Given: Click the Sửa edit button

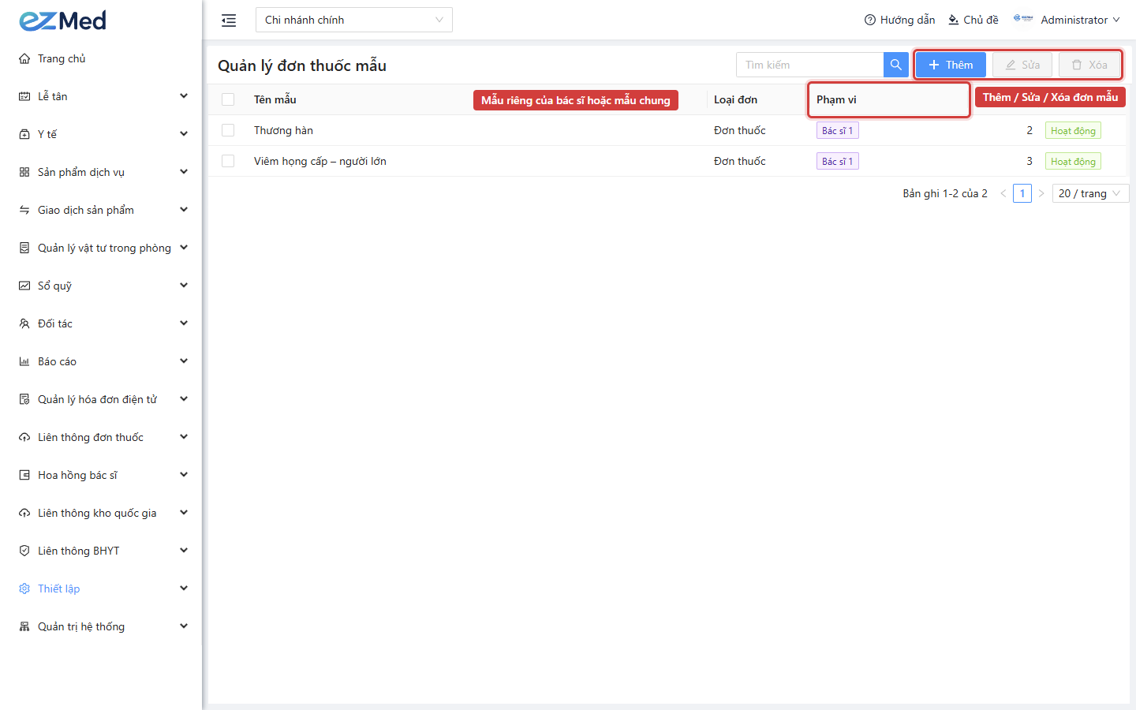Looking at the screenshot, I should [1022, 65].
